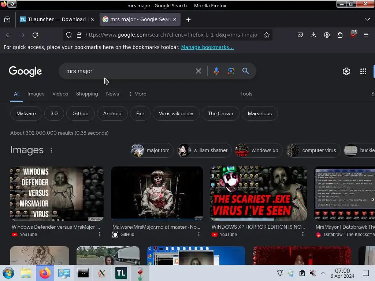Open the Windows Defender versus MrsMajor thumbnail

[57, 194]
